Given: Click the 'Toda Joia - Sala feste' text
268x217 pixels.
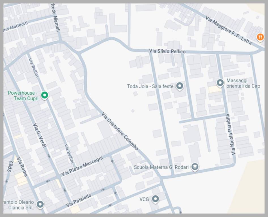Looking at the screenshot, I should (x=150, y=86).
